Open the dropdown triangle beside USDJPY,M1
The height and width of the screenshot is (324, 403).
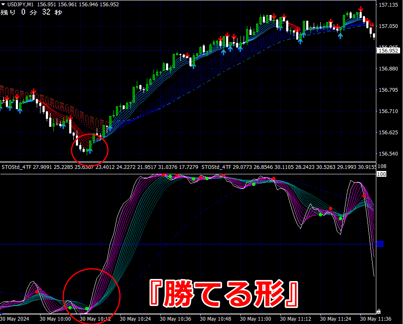(3, 4)
